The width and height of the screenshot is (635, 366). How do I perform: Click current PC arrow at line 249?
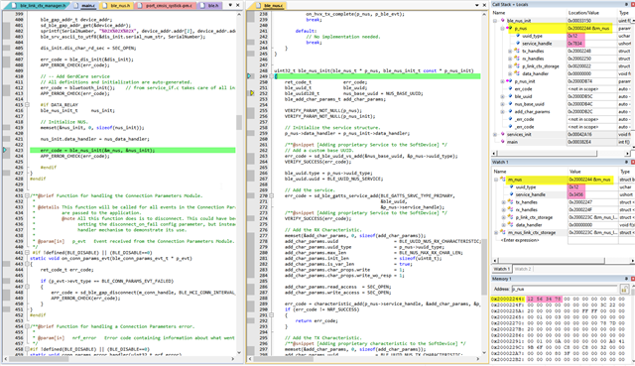(250, 76)
